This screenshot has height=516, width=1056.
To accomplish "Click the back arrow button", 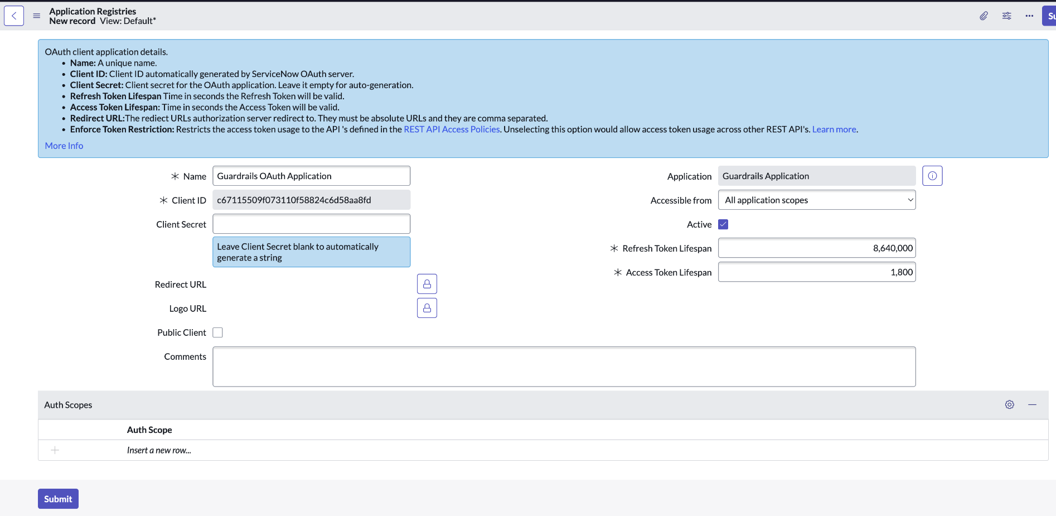I will (14, 16).
